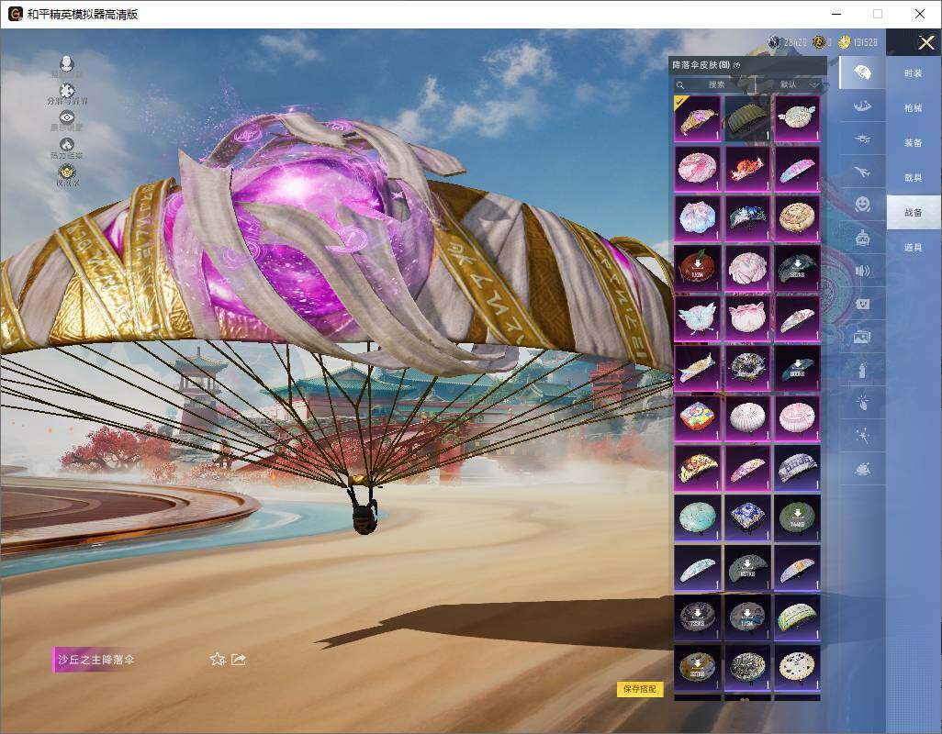
Task: Switch to the 战备 tab
Action: (x=914, y=213)
